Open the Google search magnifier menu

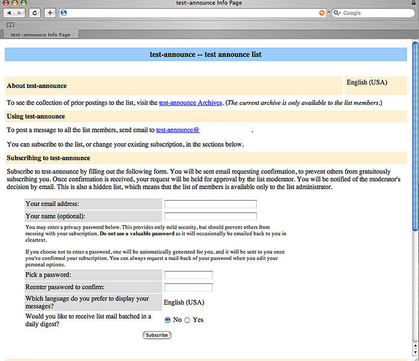336,13
